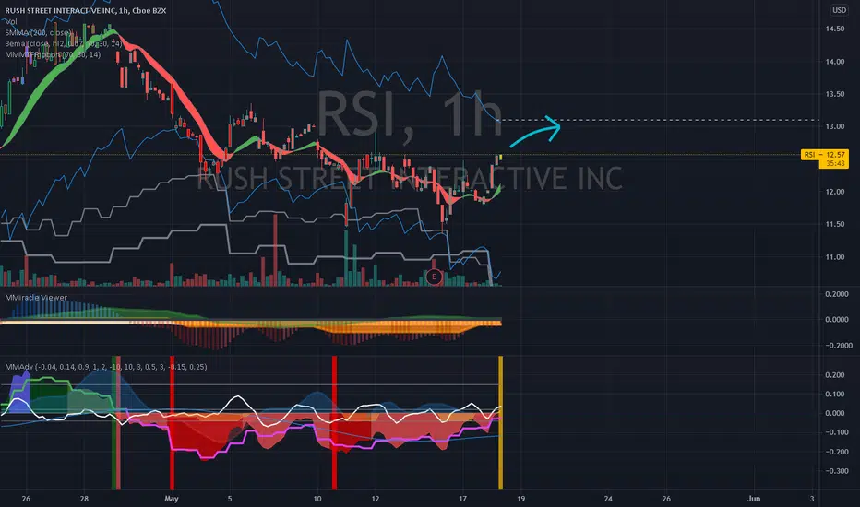Click the earnings 'E' marker on the chart
The width and height of the screenshot is (860, 507).
pyautogui.click(x=434, y=277)
